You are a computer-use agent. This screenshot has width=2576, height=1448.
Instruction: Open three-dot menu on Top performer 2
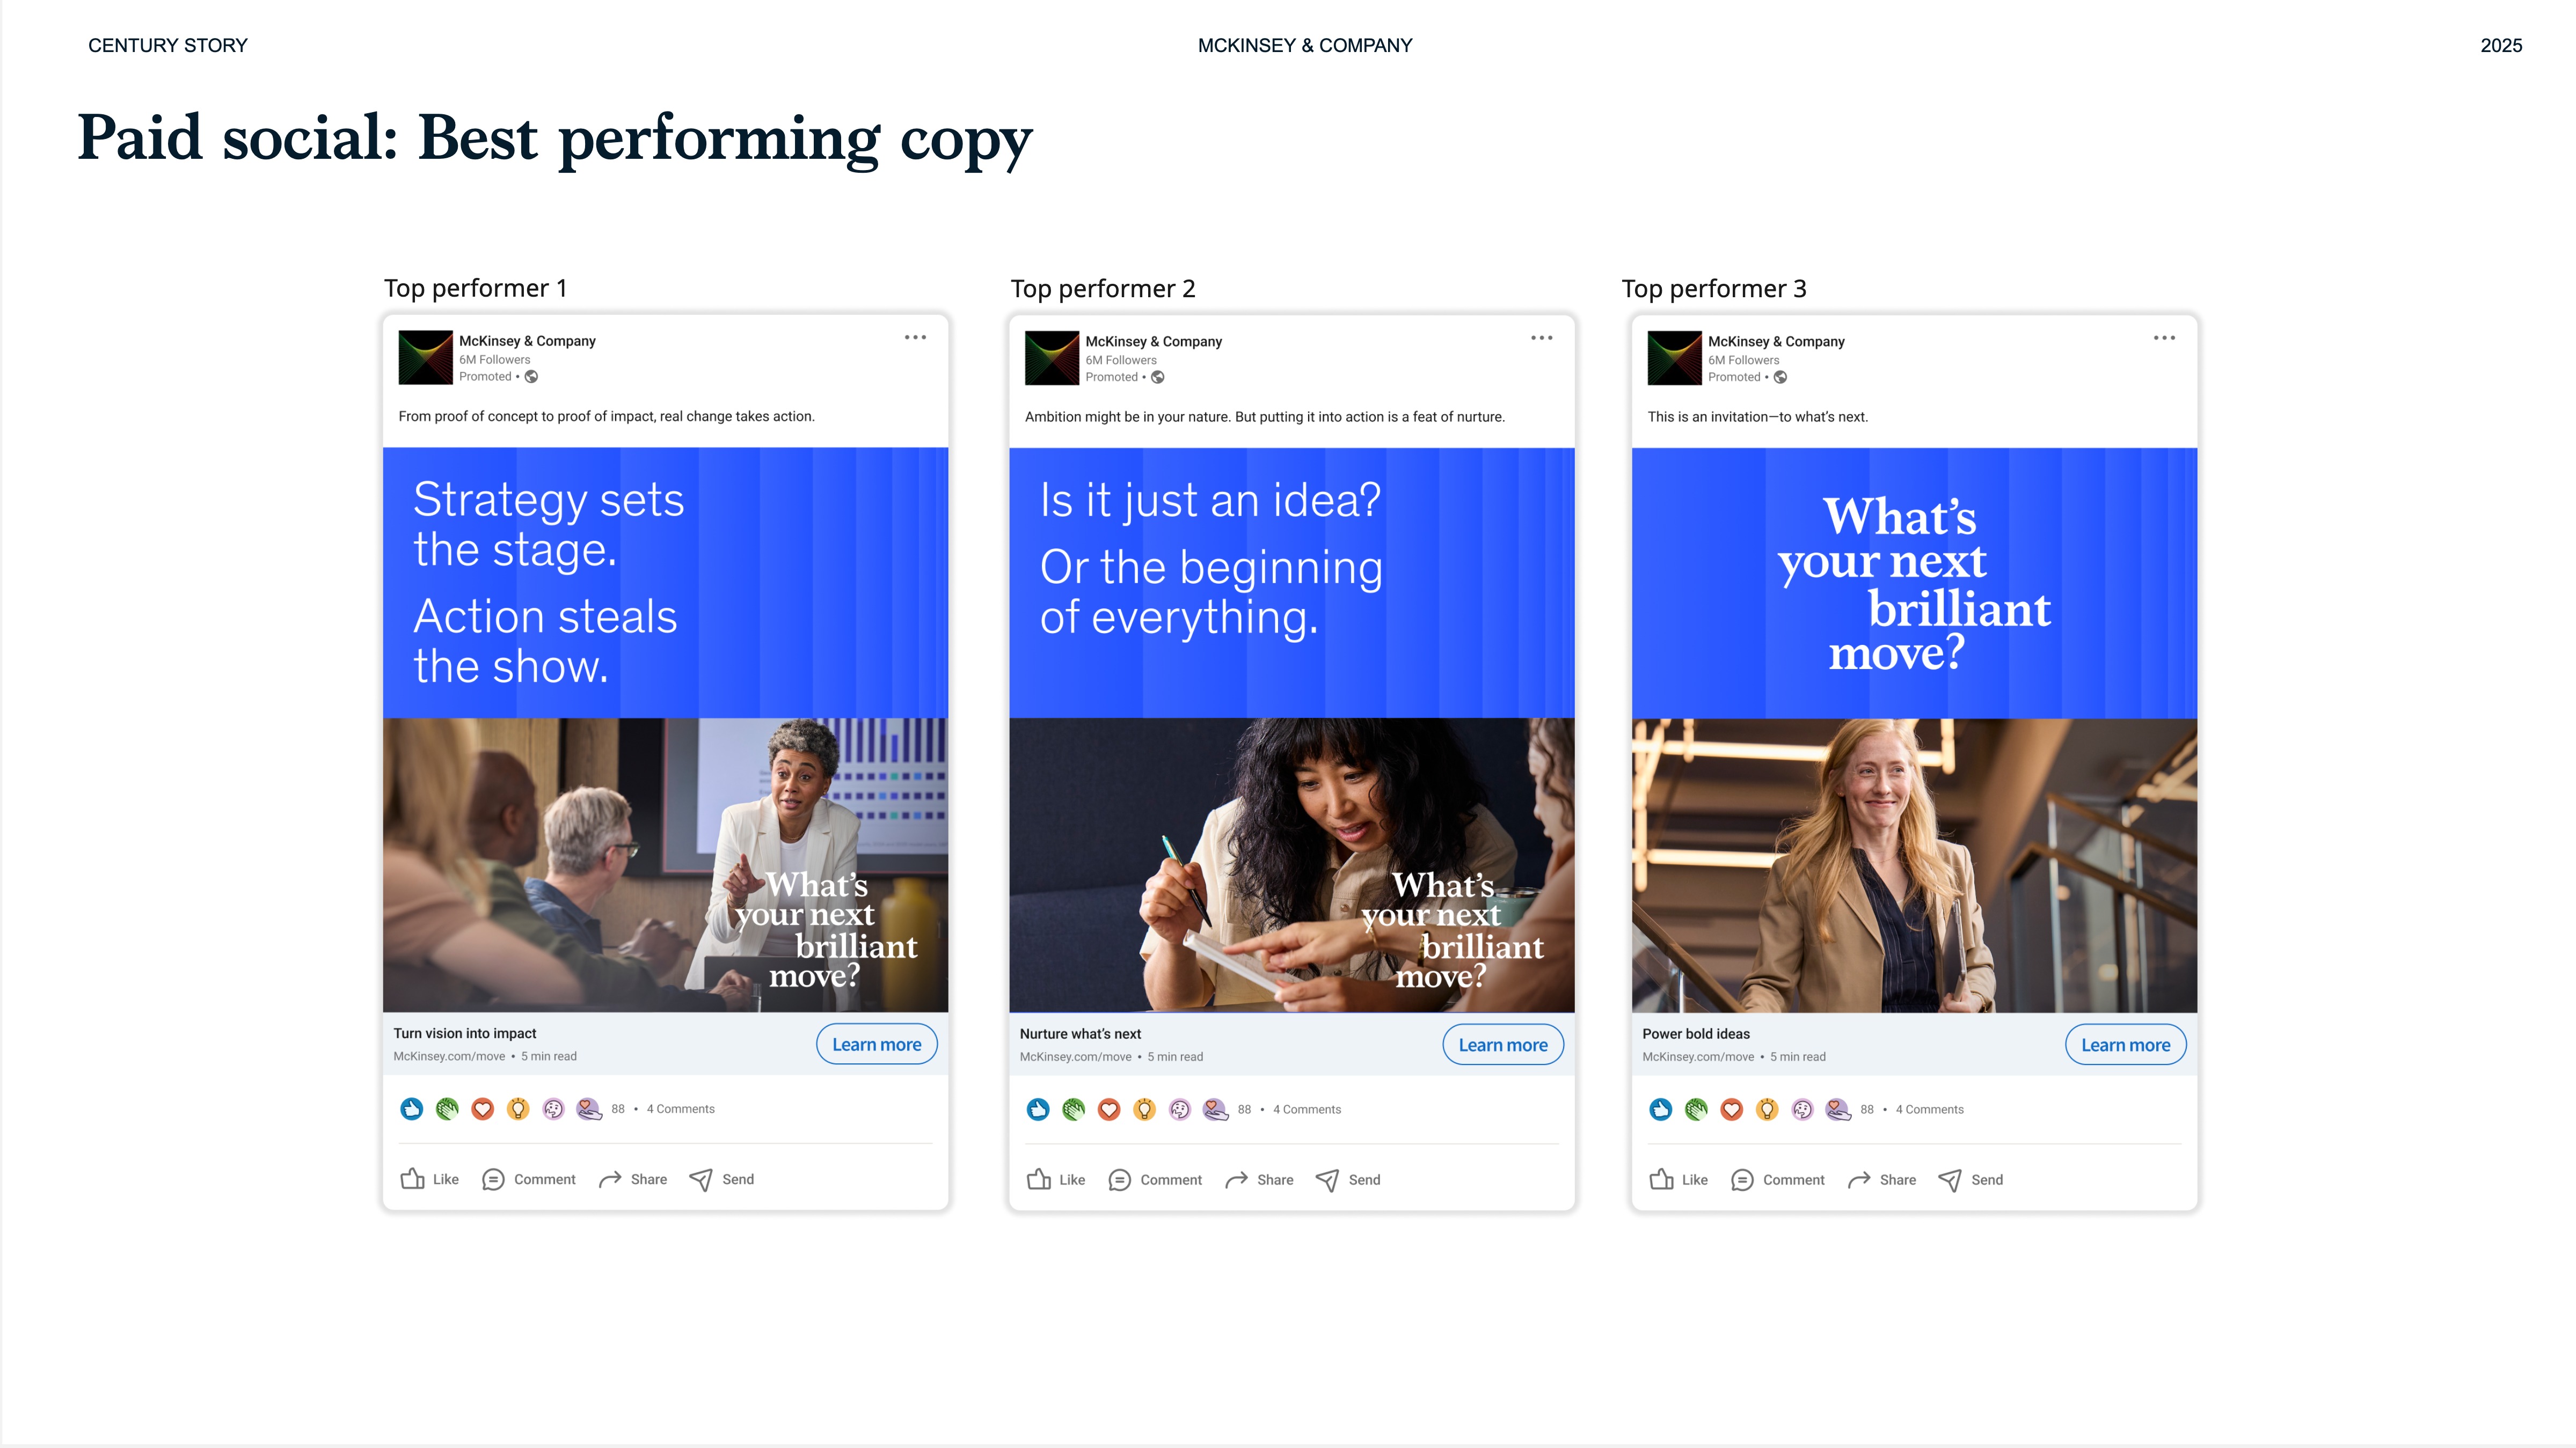click(x=1541, y=338)
